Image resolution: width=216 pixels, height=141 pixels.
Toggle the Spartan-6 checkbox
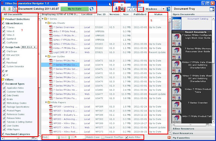tap(4, 39)
